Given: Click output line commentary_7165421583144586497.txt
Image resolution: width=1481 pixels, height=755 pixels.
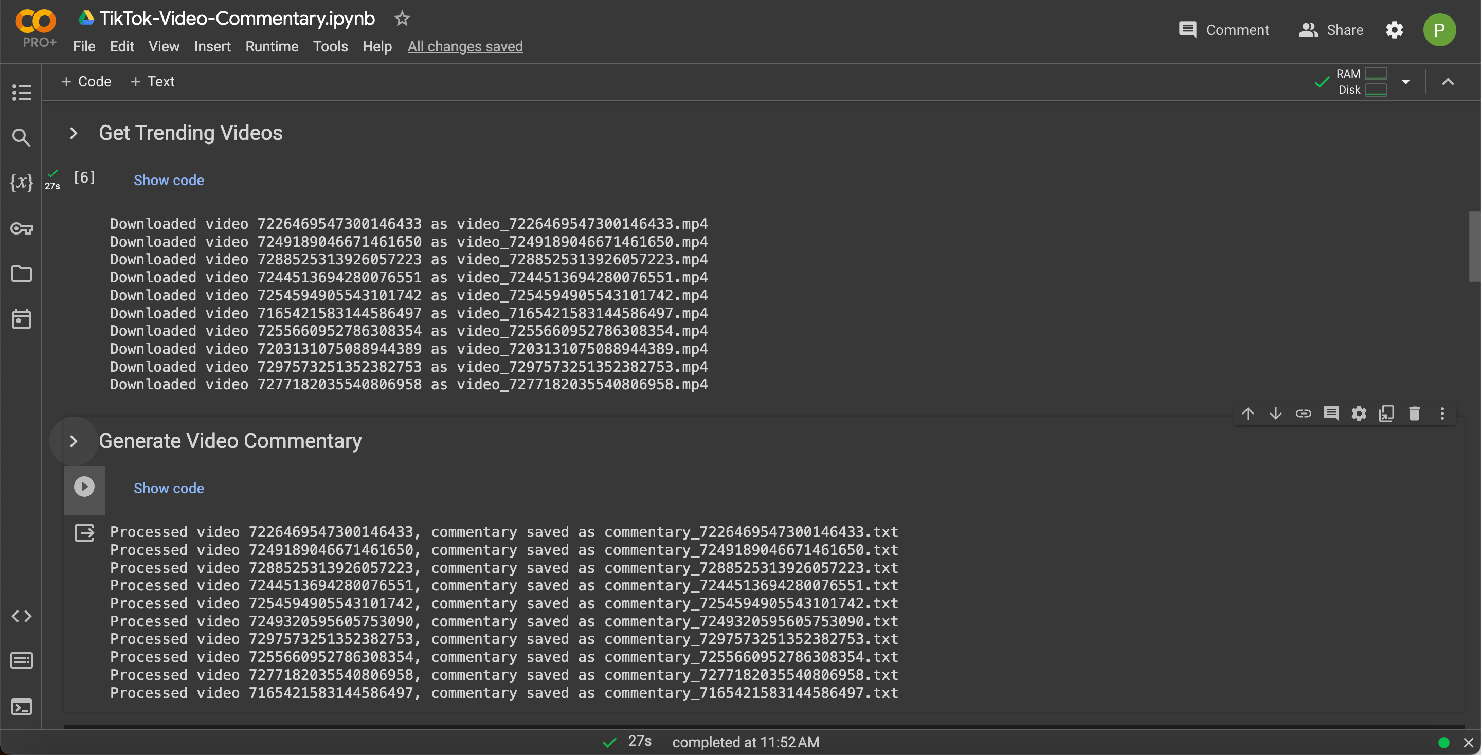Looking at the screenshot, I should click(x=503, y=693).
